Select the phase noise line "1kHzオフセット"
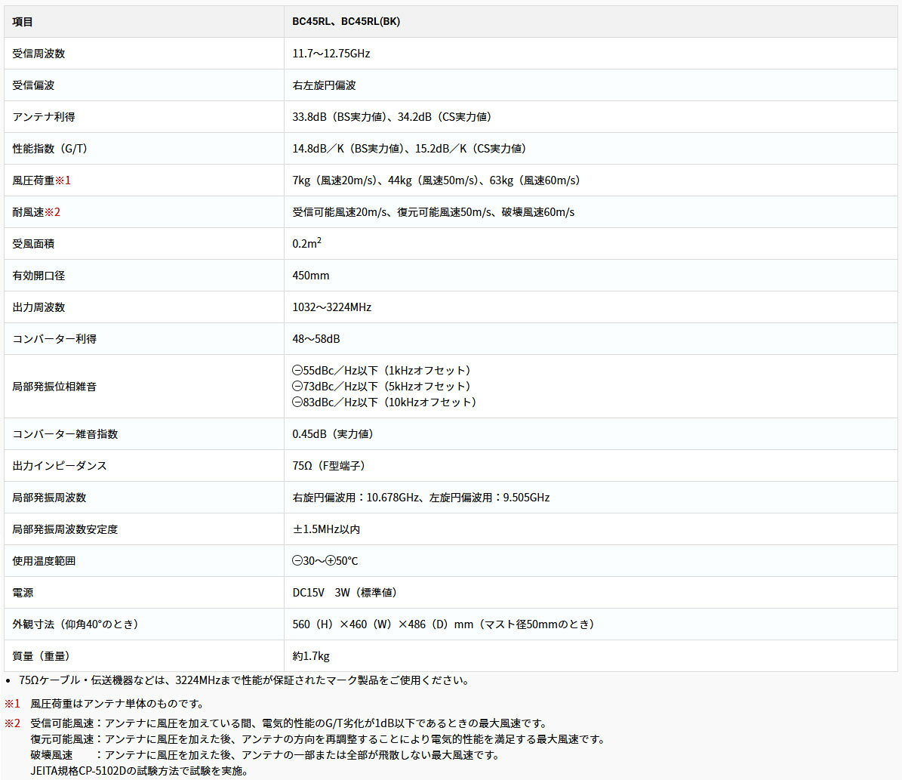The height and width of the screenshot is (780, 902). (383, 370)
